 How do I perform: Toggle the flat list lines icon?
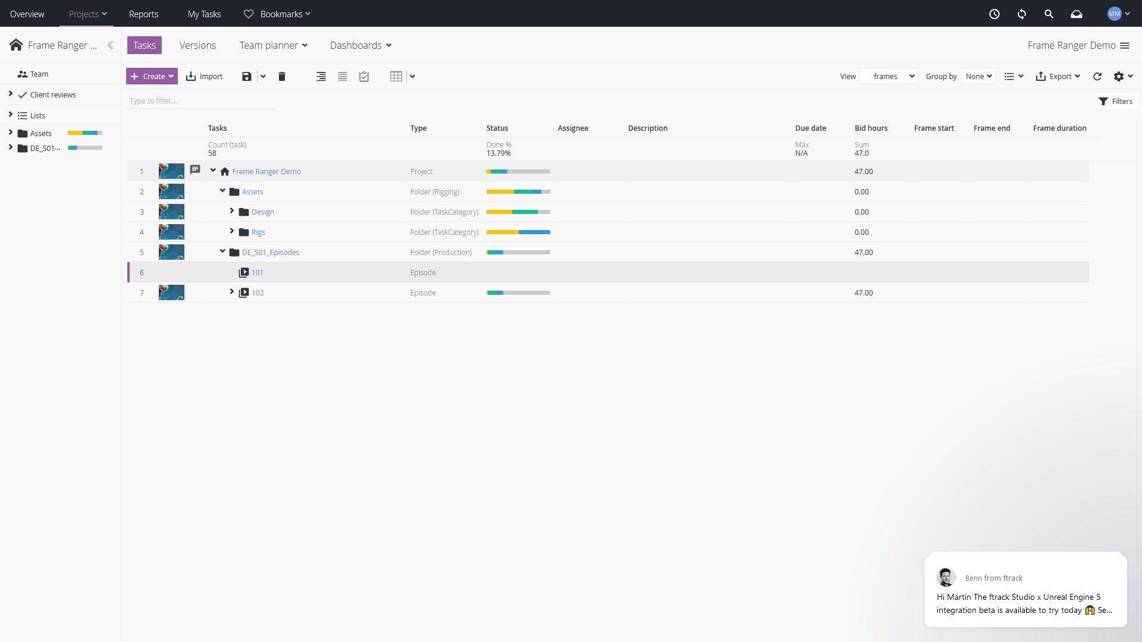coord(343,77)
